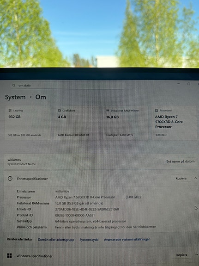Open Domän eller arbetsgrupp link
Screen dimensions: 199x266
[x=56, y=240]
